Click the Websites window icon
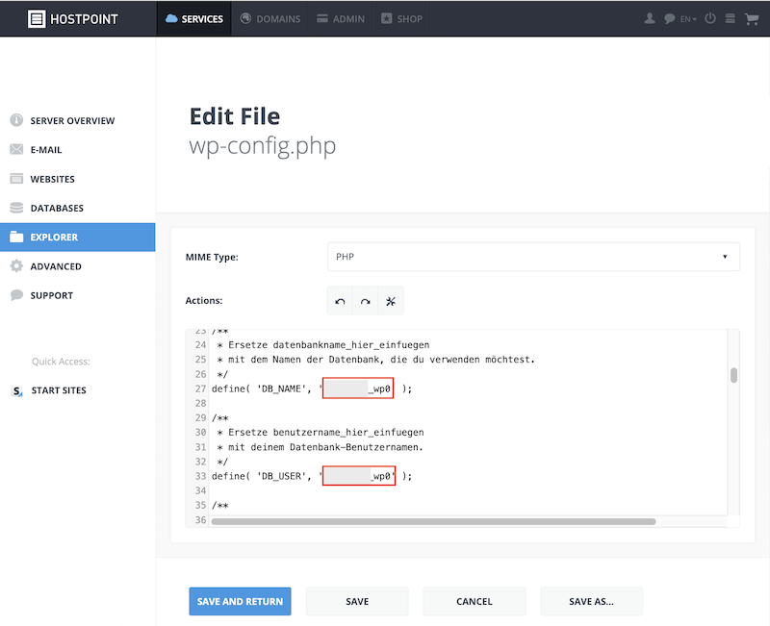 click(16, 179)
